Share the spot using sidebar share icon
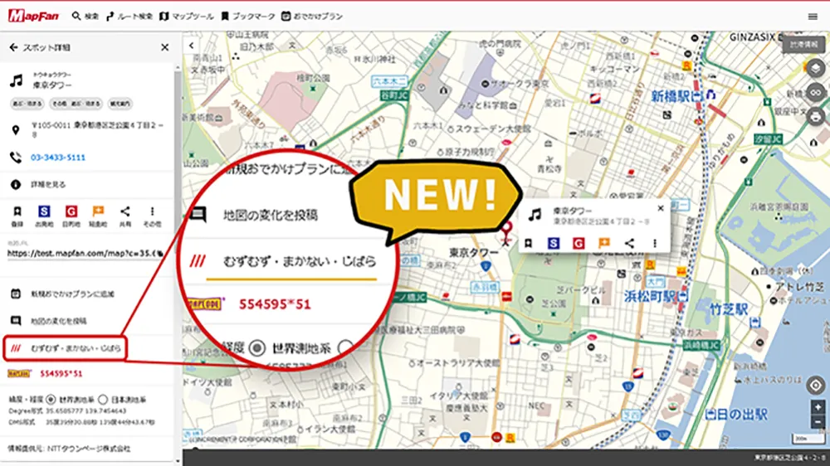 pos(125,212)
